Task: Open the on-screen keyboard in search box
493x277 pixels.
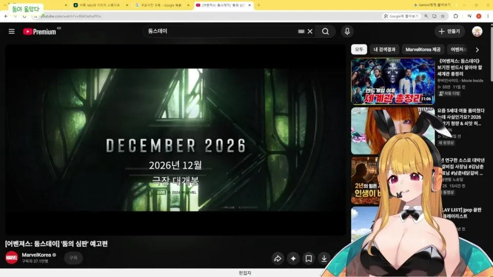Action: click(301, 31)
